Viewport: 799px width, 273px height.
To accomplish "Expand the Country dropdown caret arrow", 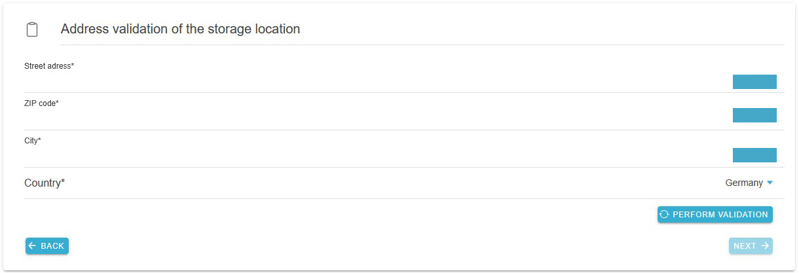I will point(770,183).
